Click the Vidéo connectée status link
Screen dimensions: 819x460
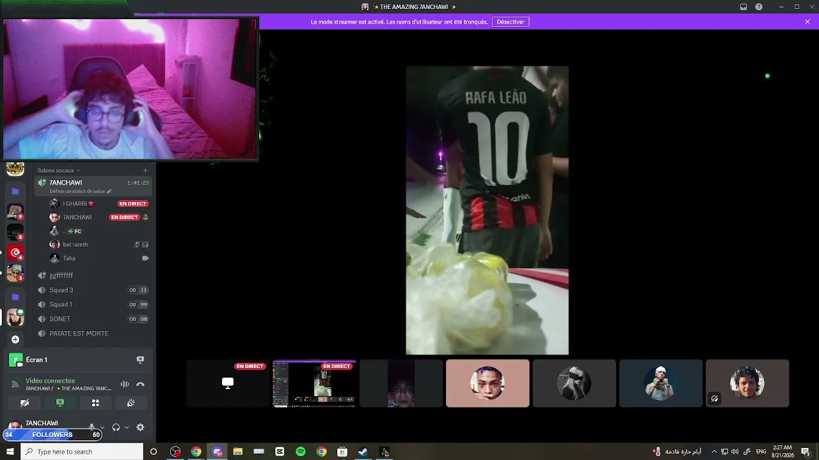pyautogui.click(x=51, y=381)
